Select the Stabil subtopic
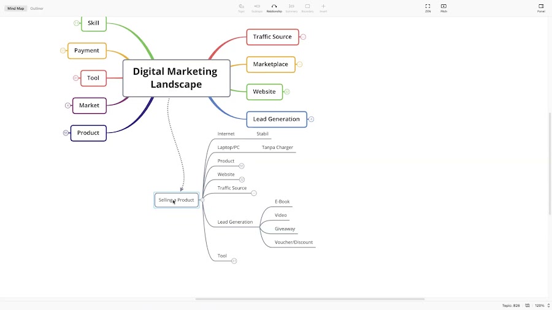Viewport: 552px width, 310px height. click(263, 134)
